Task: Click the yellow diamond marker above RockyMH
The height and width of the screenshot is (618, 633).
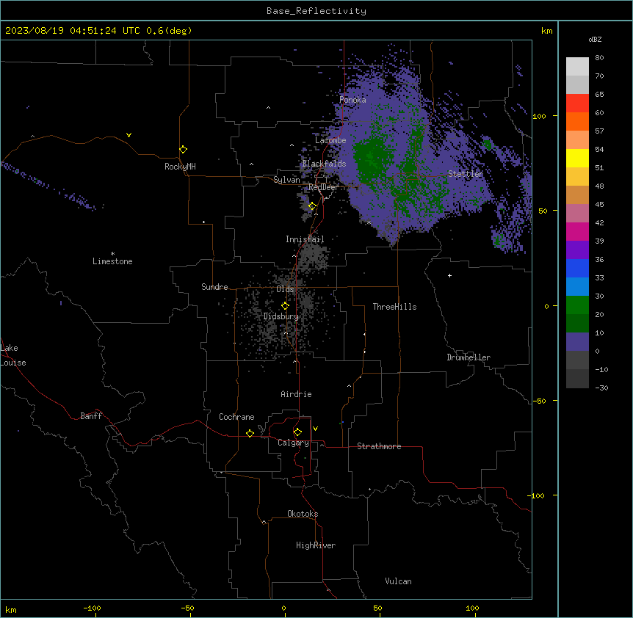Action: tap(184, 150)
